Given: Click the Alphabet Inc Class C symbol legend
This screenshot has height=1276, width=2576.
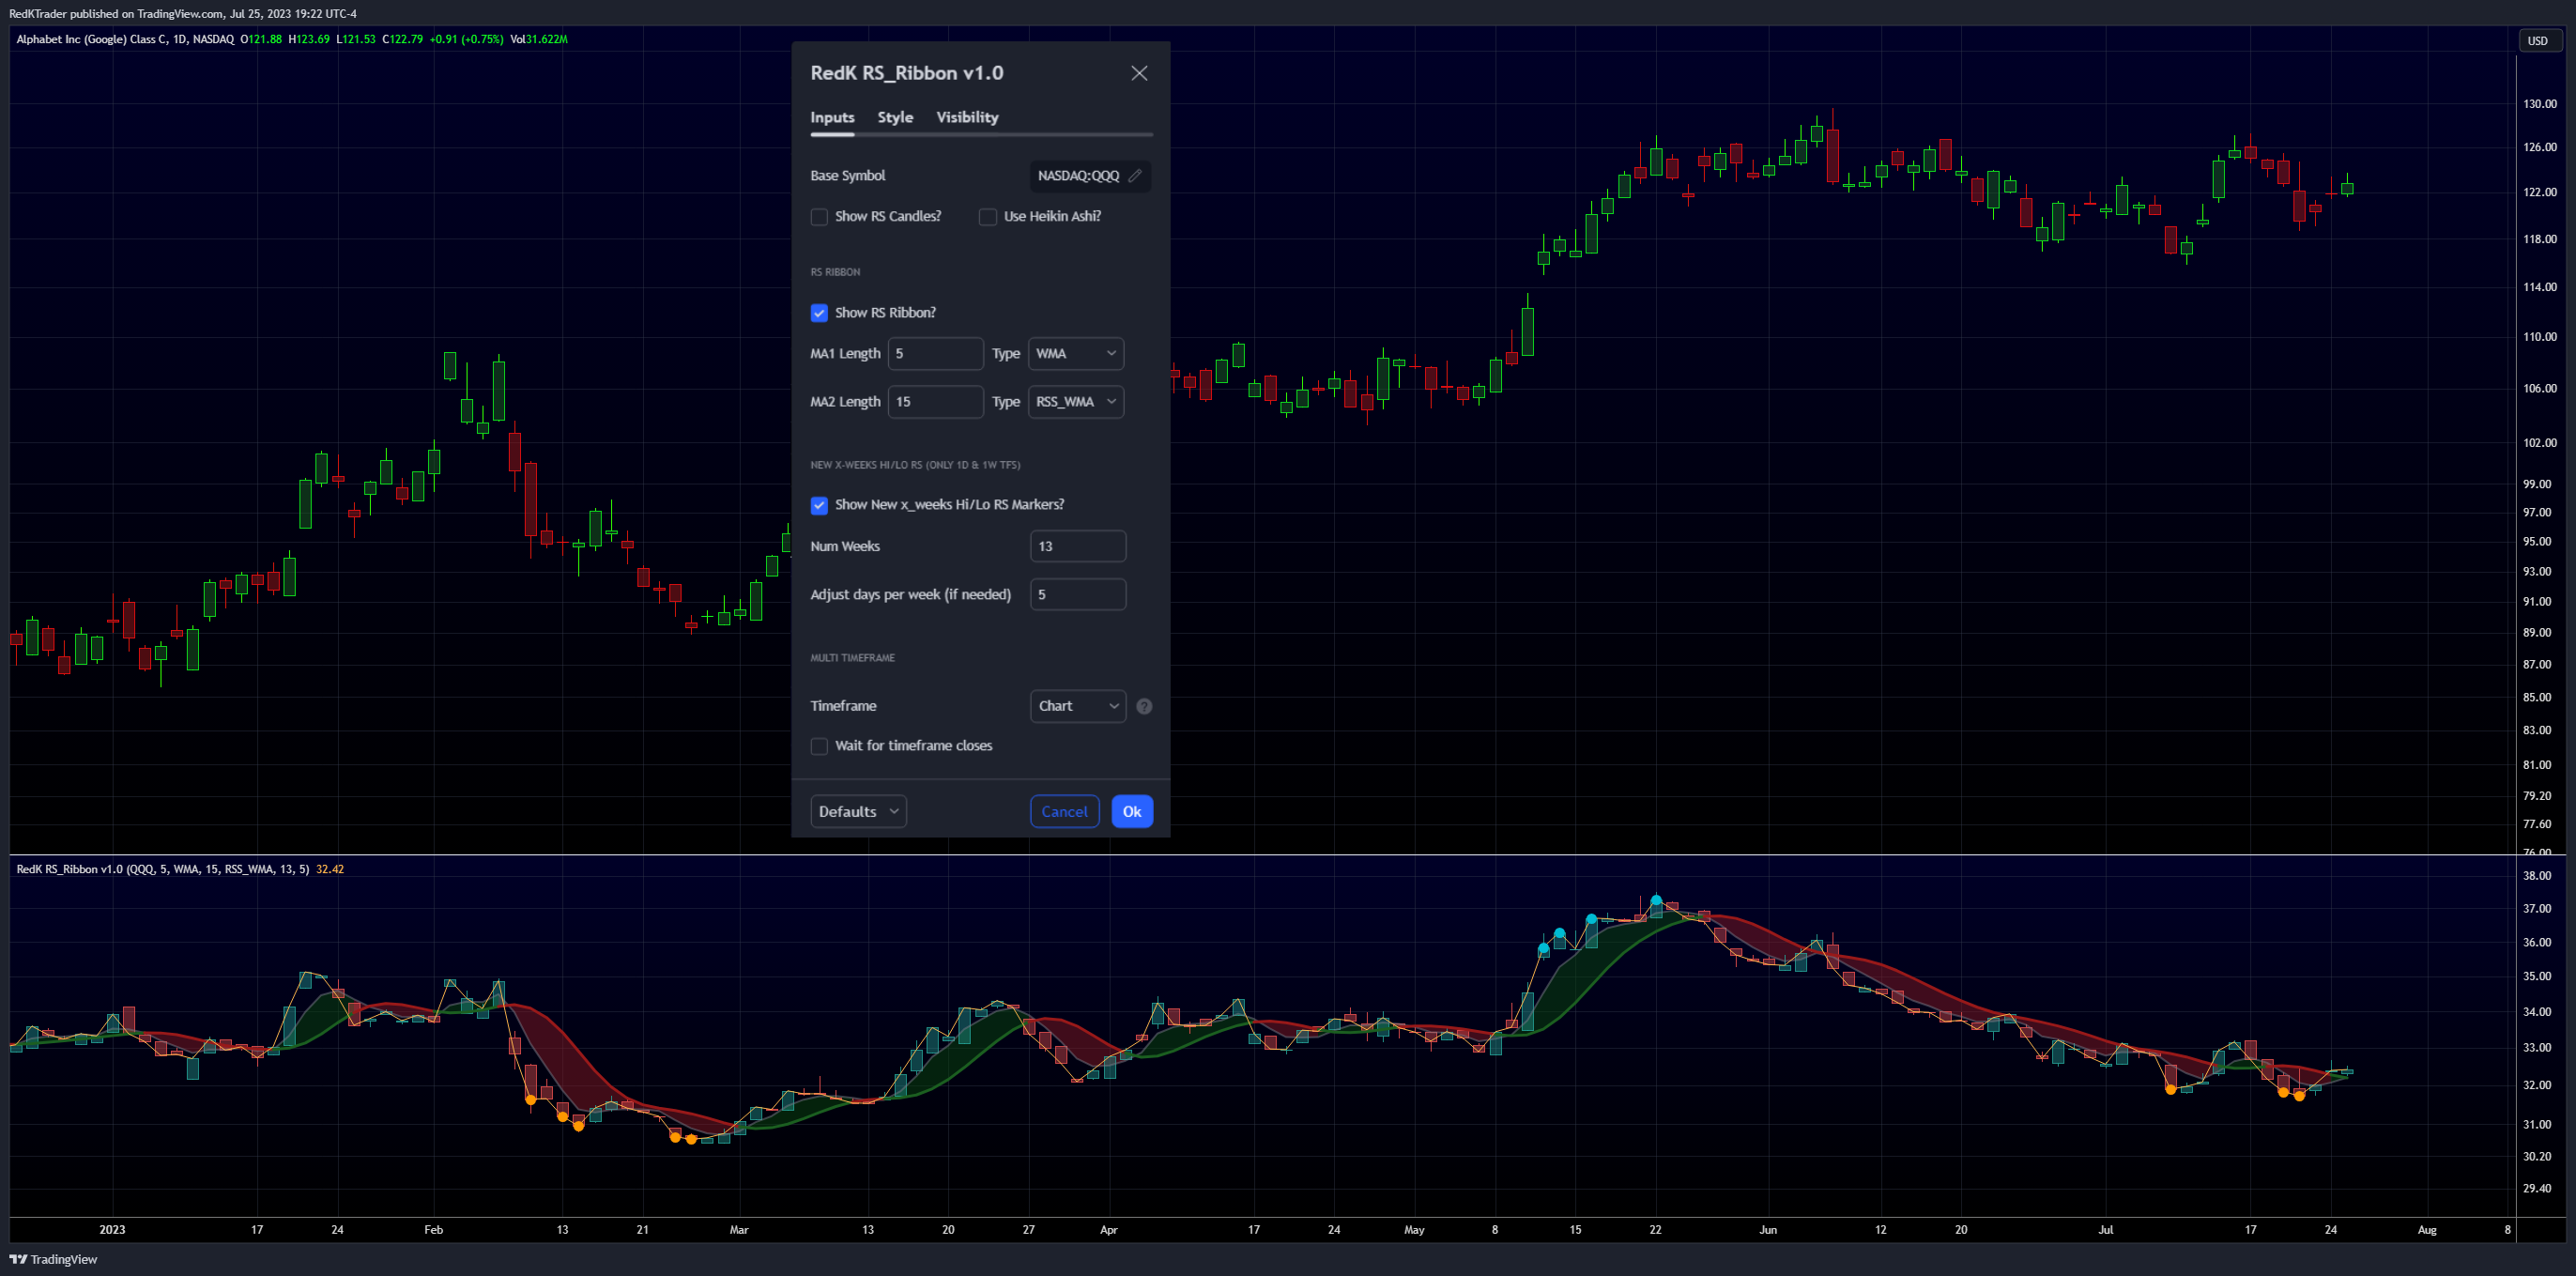Looking at the screenshot, I should [x=125, y=40].
